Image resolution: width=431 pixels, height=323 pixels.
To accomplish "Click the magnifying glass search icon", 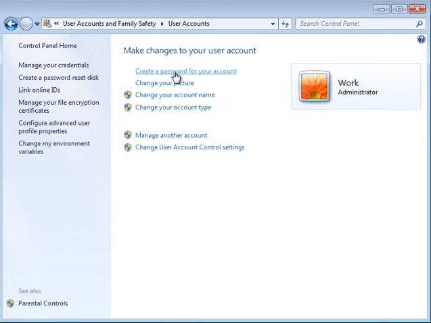I will pos(419,24).
